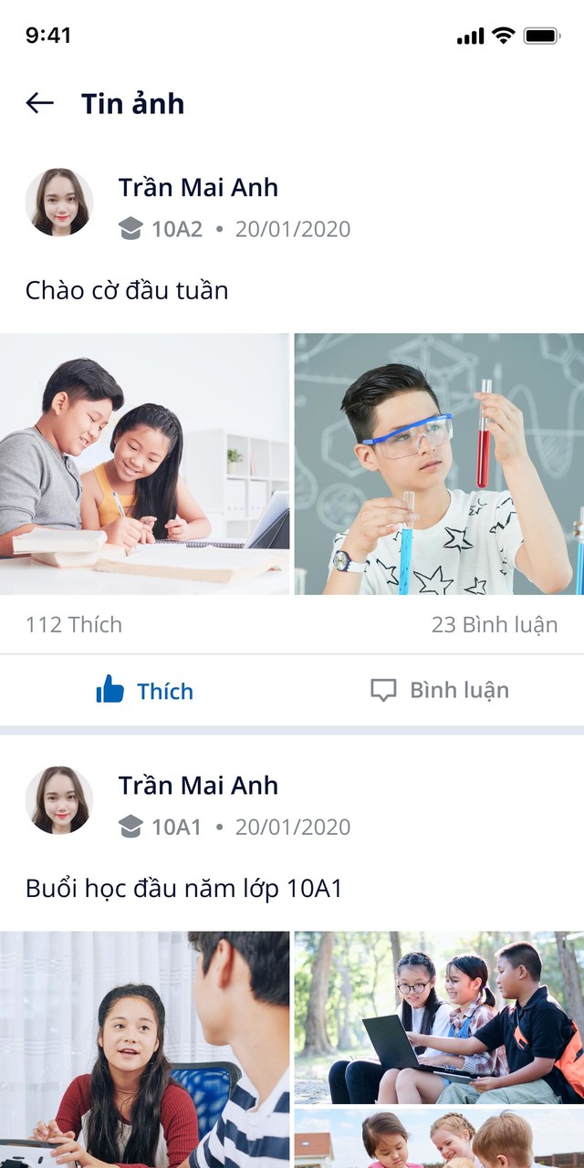Viewport: 584px width, 1168px height.
Task: Tap the Wi-Fi status icon
Action: [x=503, y=36]
